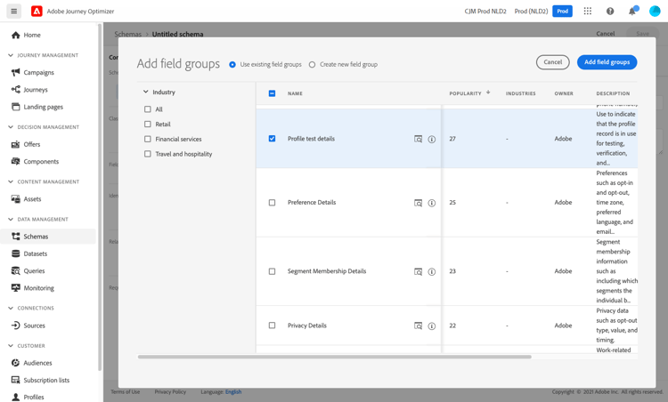Click the horizontal scrollbar of the table
Viewport: 668px width, 402px height.
click(x=334, y=357)
